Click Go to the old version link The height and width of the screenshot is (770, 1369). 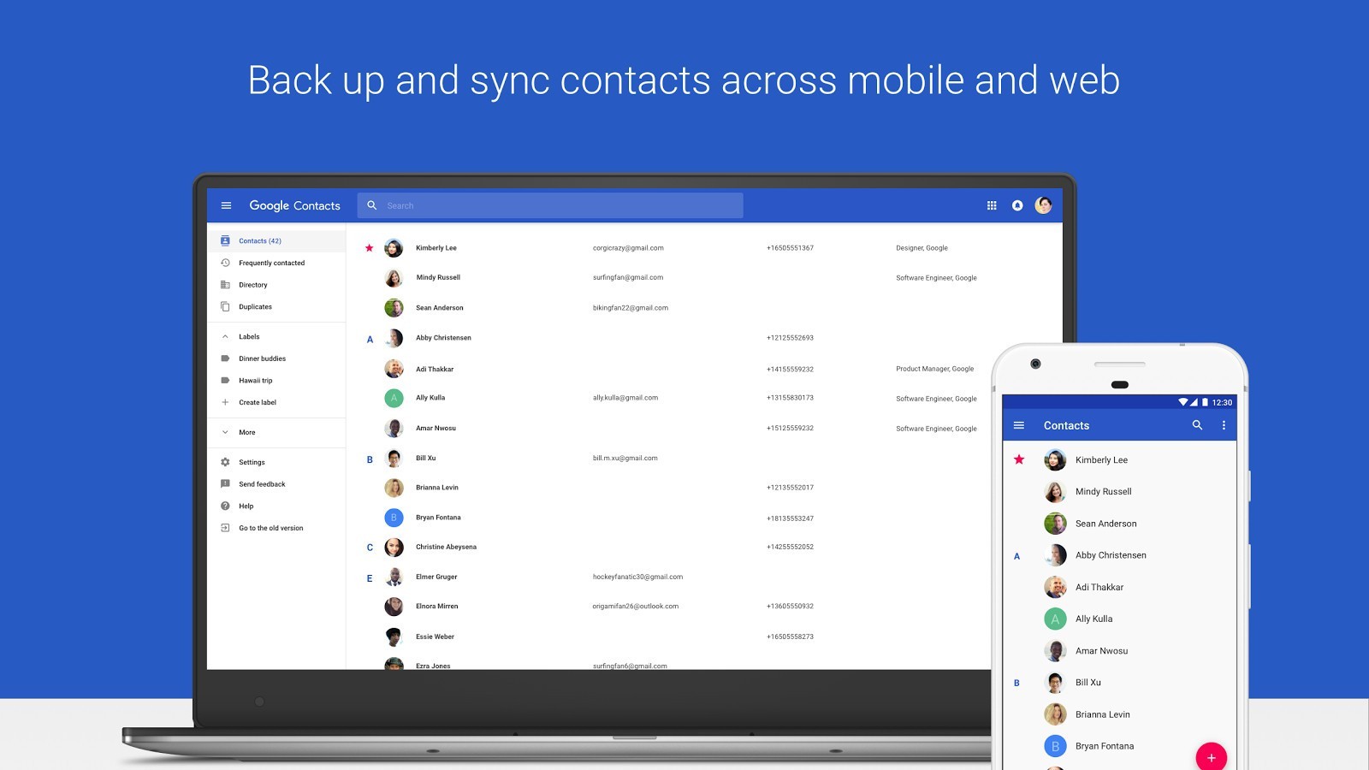click(270, 528)
